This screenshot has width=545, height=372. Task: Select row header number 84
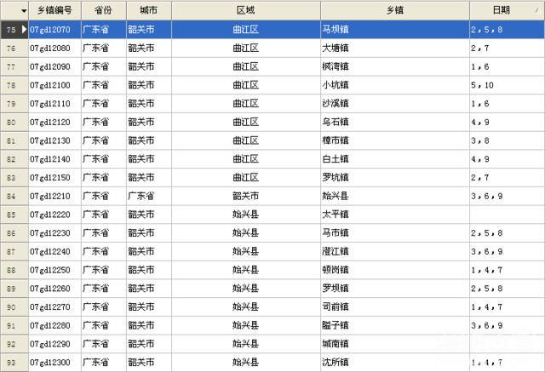click(x=14, y=197)
